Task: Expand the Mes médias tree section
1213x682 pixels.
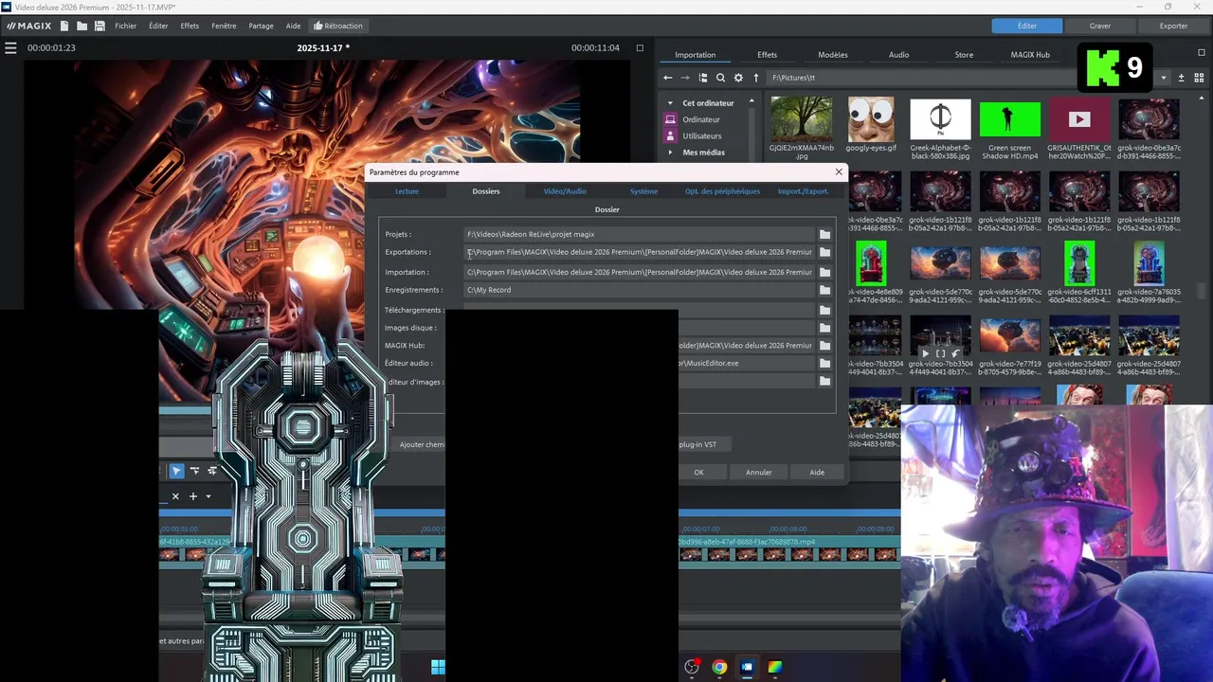Action: tap(670, 153)
